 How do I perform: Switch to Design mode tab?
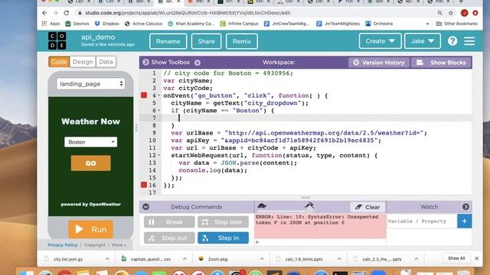pyautogui.click(x=83, y=62)
